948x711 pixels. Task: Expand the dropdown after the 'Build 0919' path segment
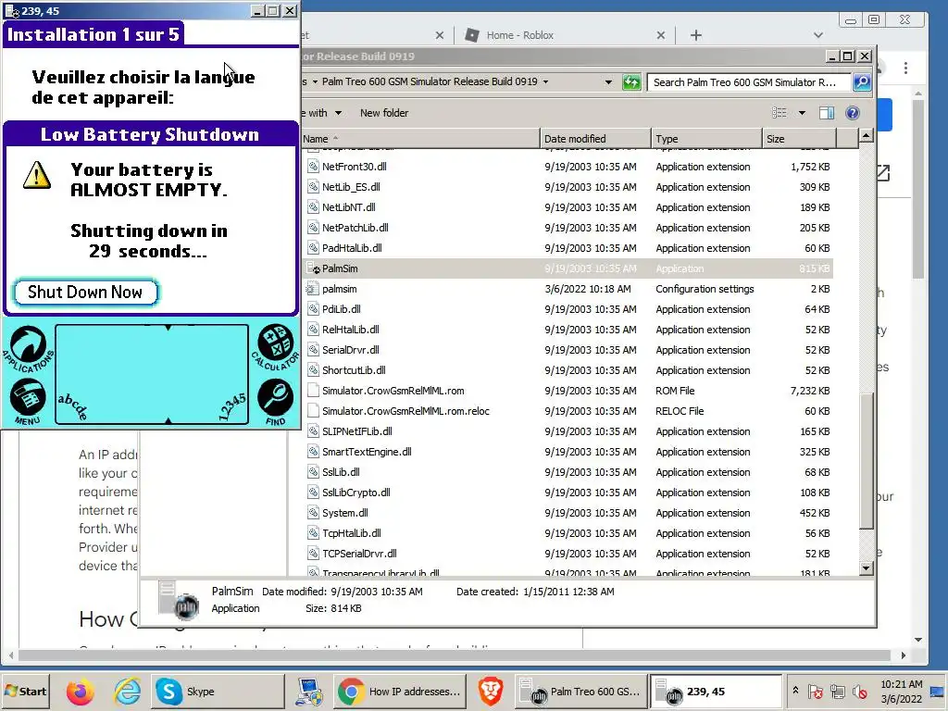pyautogui.click(x=545, y=81)
